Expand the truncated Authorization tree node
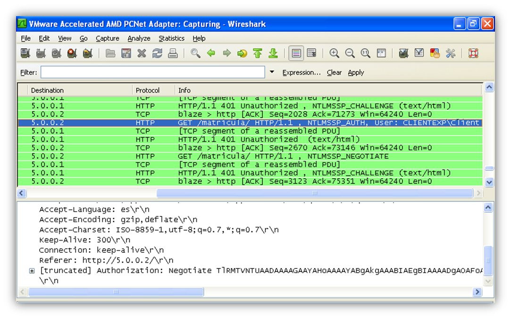 point(32,271)
